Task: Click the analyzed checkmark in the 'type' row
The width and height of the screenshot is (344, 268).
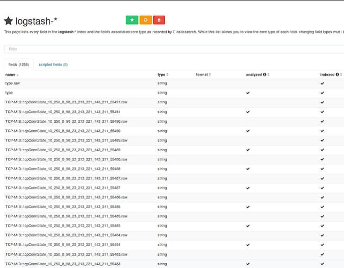Action: [248, 93]
